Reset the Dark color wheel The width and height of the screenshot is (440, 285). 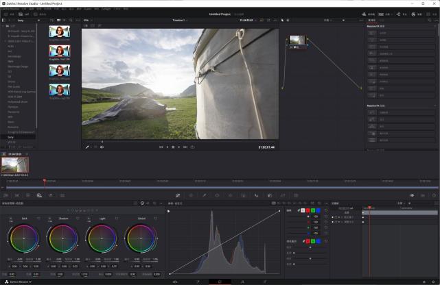[37, 219]
